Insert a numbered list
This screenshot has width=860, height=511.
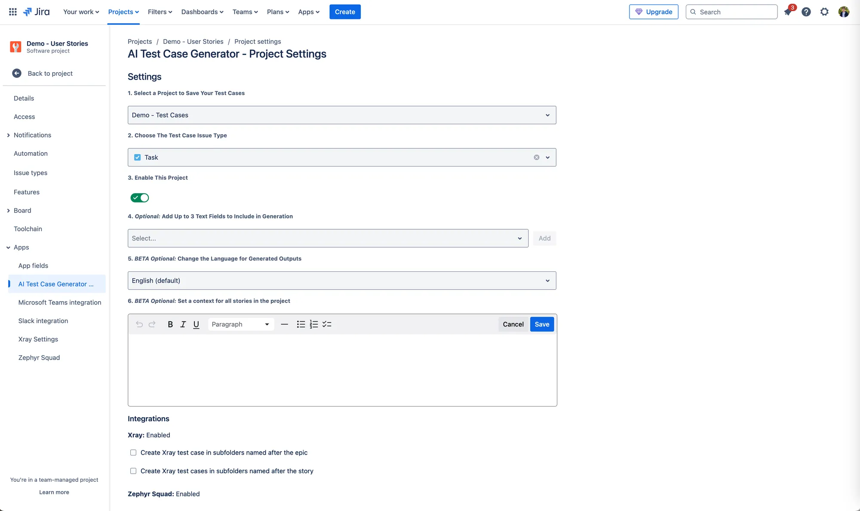coord(314,324)
